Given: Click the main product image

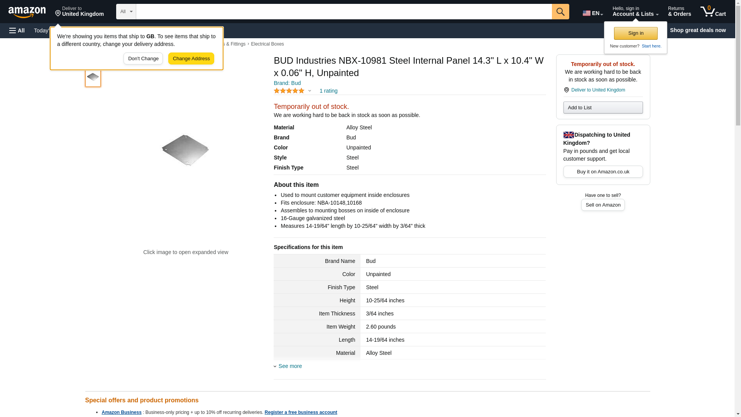Looking at the screenshot, I should click(x=185, y=151).
